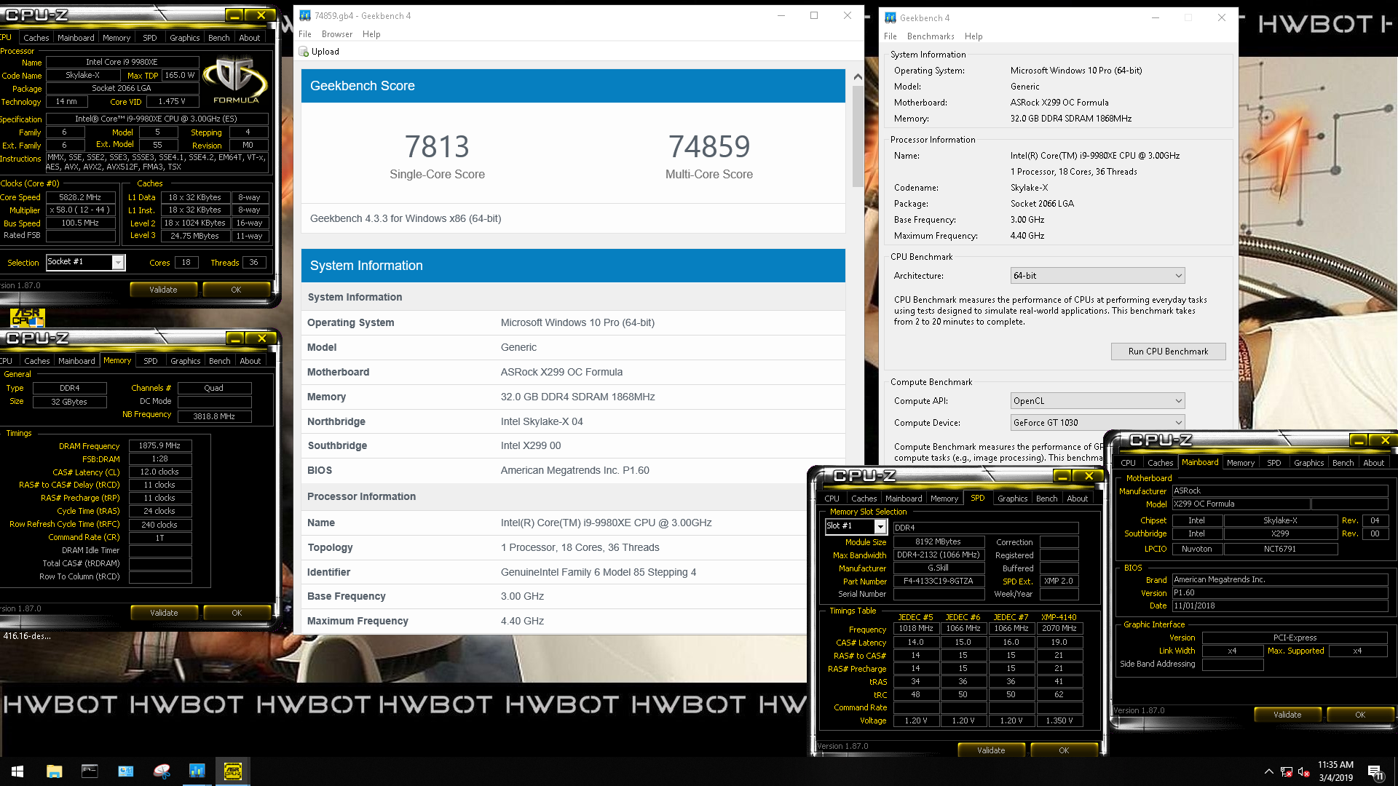The height and width of the screenshot is (786, 1398).
Task: Click the Motherboard row ASRock X299 OC Formula
Action: (573, 372)
